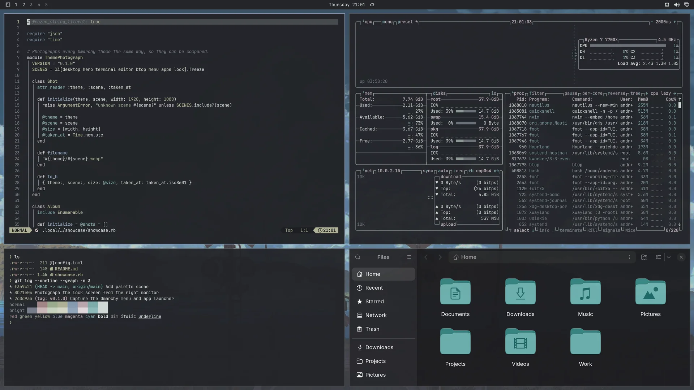Select the Downloads folder in the grid
This screenshot has width=694, height=390.
point(520,292)
